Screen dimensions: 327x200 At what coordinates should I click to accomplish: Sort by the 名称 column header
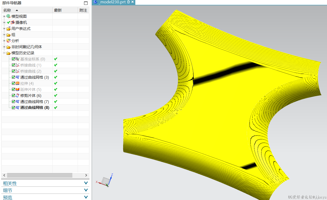point(27,10)
